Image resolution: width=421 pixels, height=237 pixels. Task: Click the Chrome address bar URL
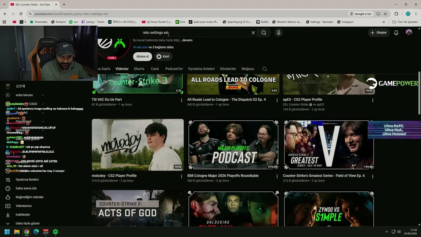coord(71,14)
